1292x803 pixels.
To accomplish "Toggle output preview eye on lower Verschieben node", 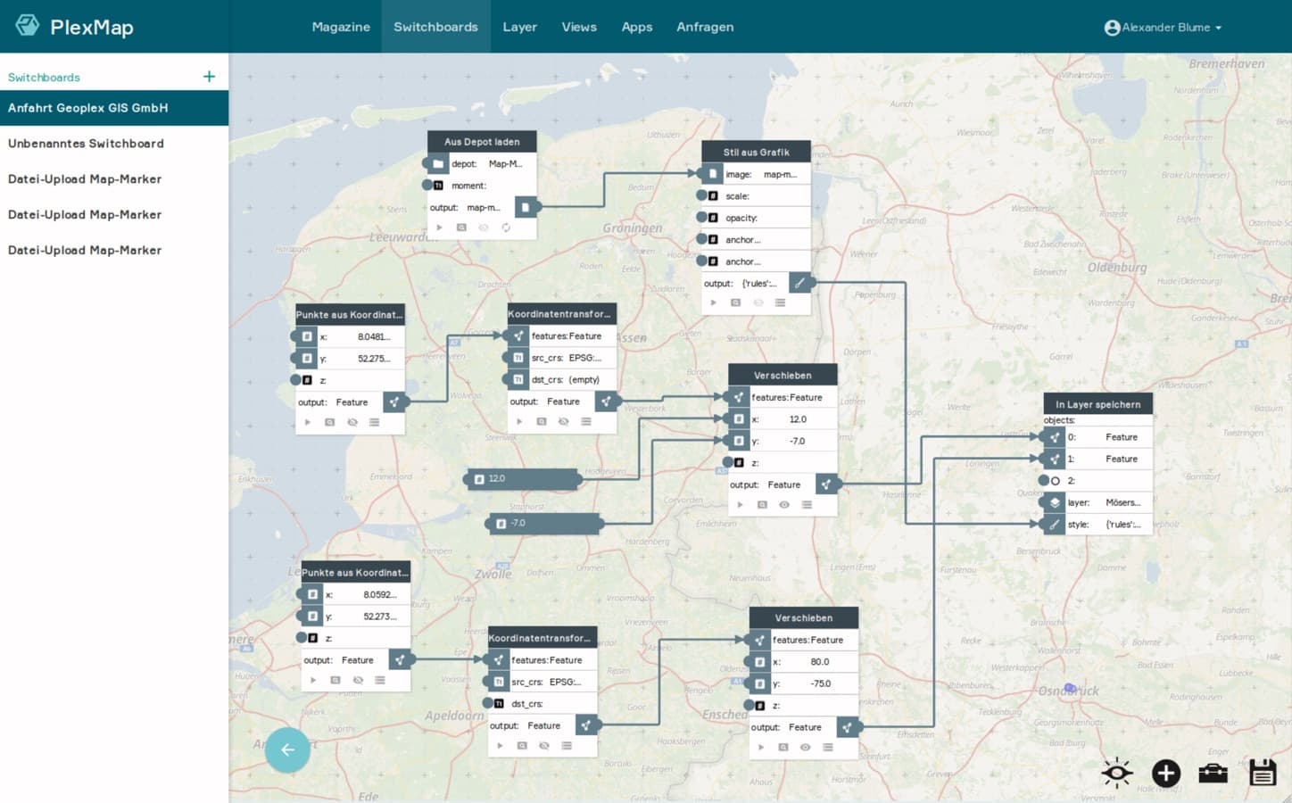I will point(804,747).
